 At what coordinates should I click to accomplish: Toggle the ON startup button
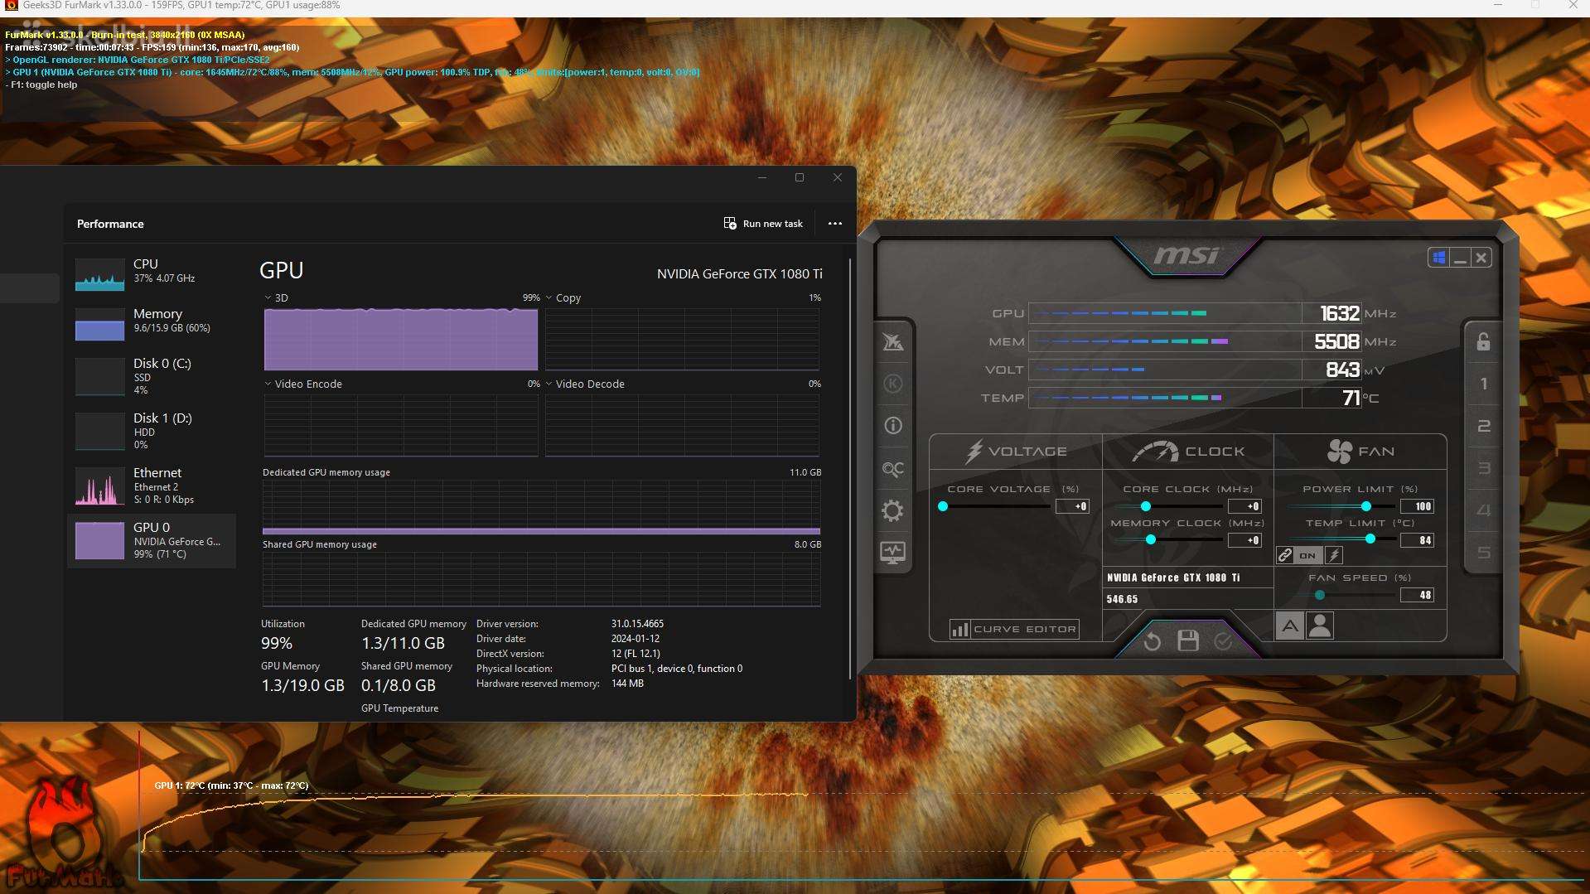pos(1307,555)
